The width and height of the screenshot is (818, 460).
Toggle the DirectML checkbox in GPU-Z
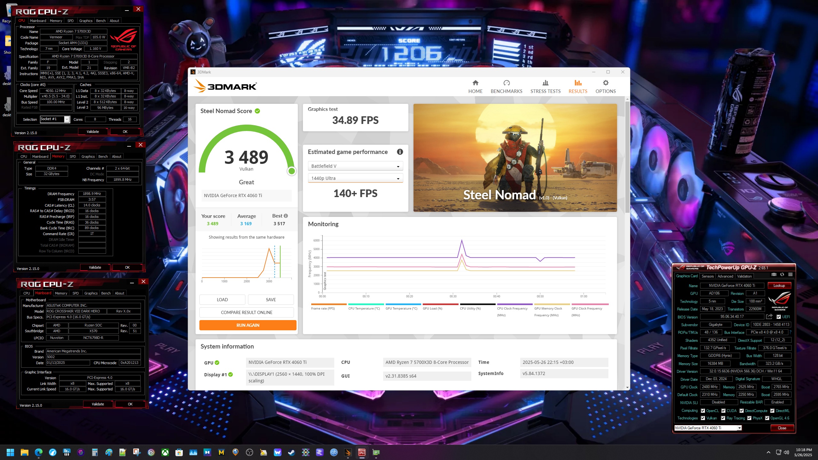point(772,411)
